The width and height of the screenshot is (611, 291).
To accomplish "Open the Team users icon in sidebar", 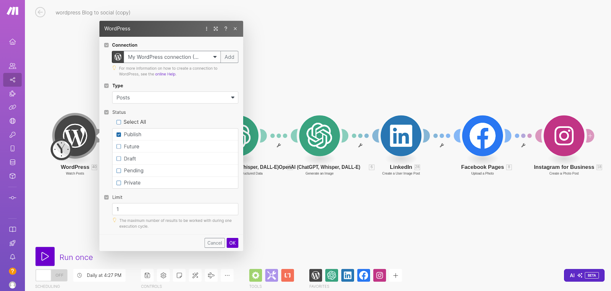I will point(13,66).
